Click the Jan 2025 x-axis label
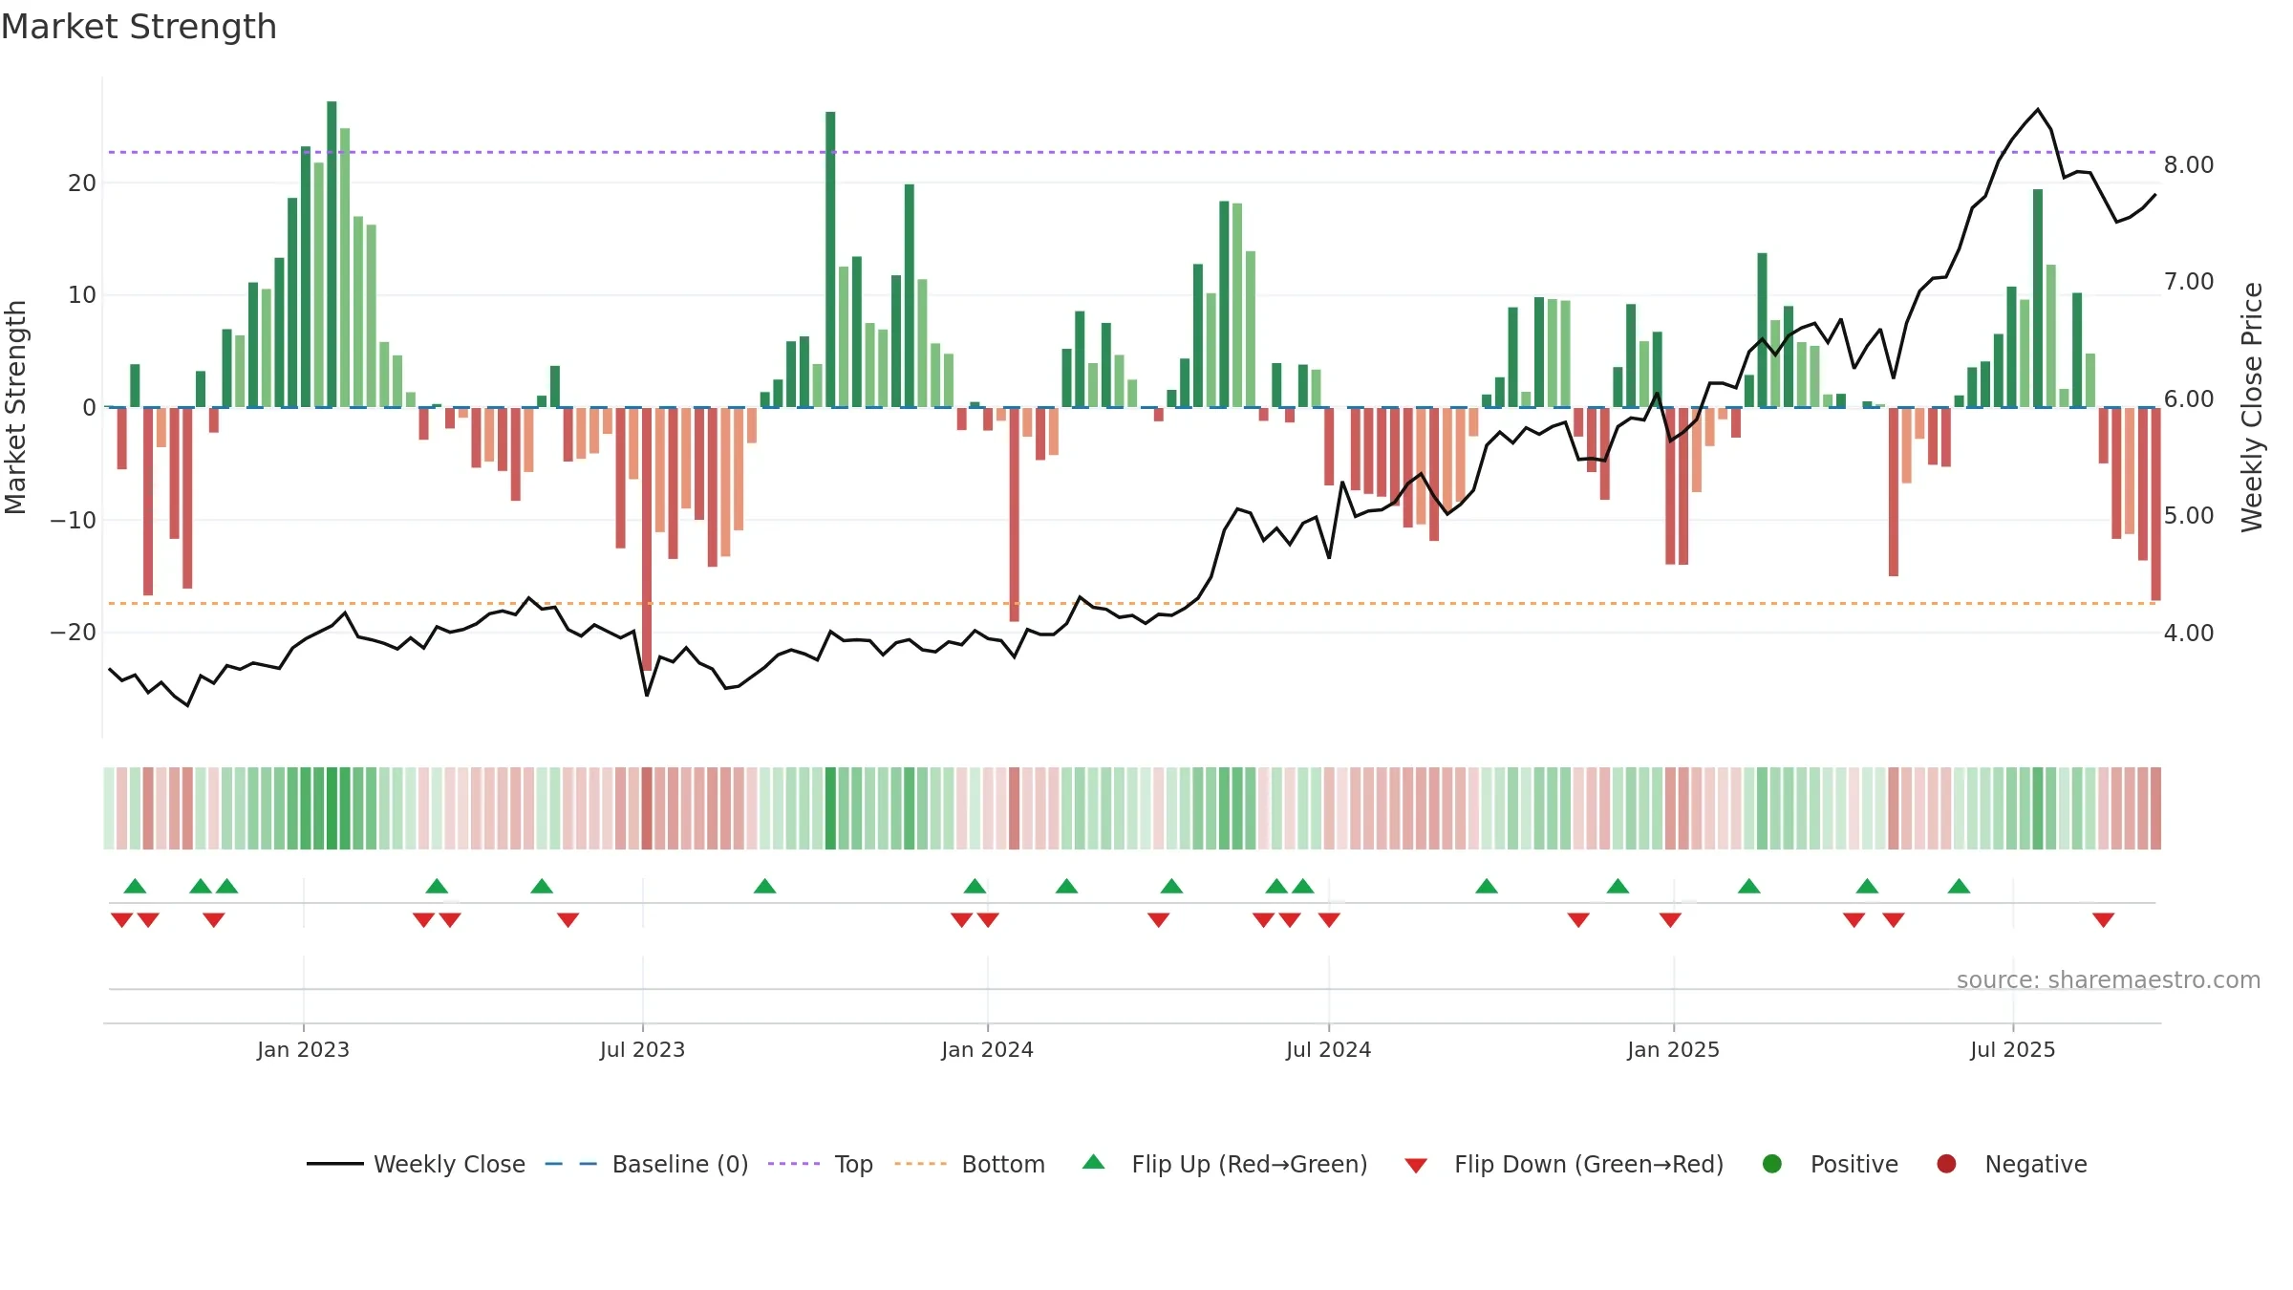The image size is (2293, 1290). [x=1673, y=1049]
